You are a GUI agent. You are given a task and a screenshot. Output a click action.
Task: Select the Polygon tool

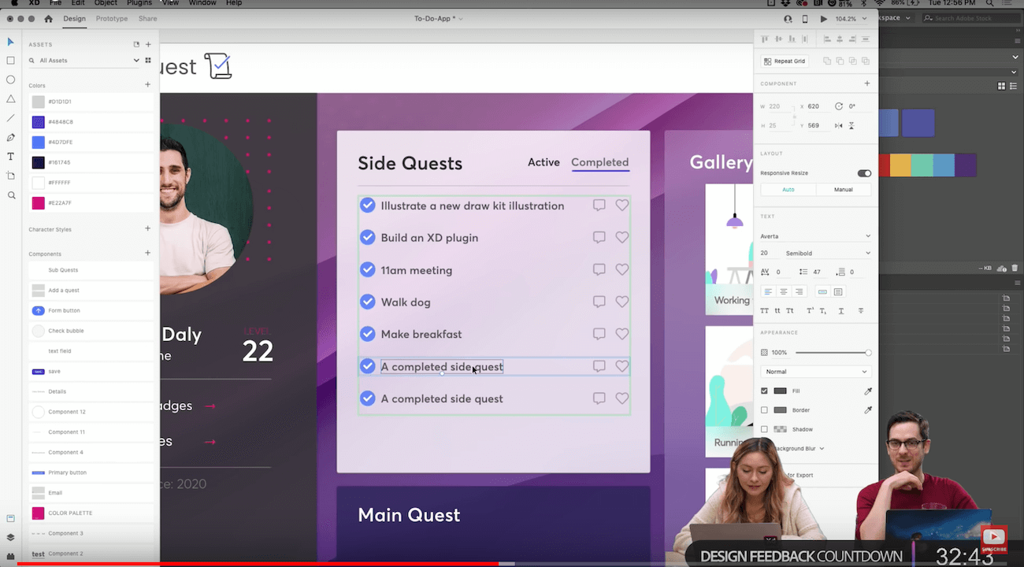10,99
